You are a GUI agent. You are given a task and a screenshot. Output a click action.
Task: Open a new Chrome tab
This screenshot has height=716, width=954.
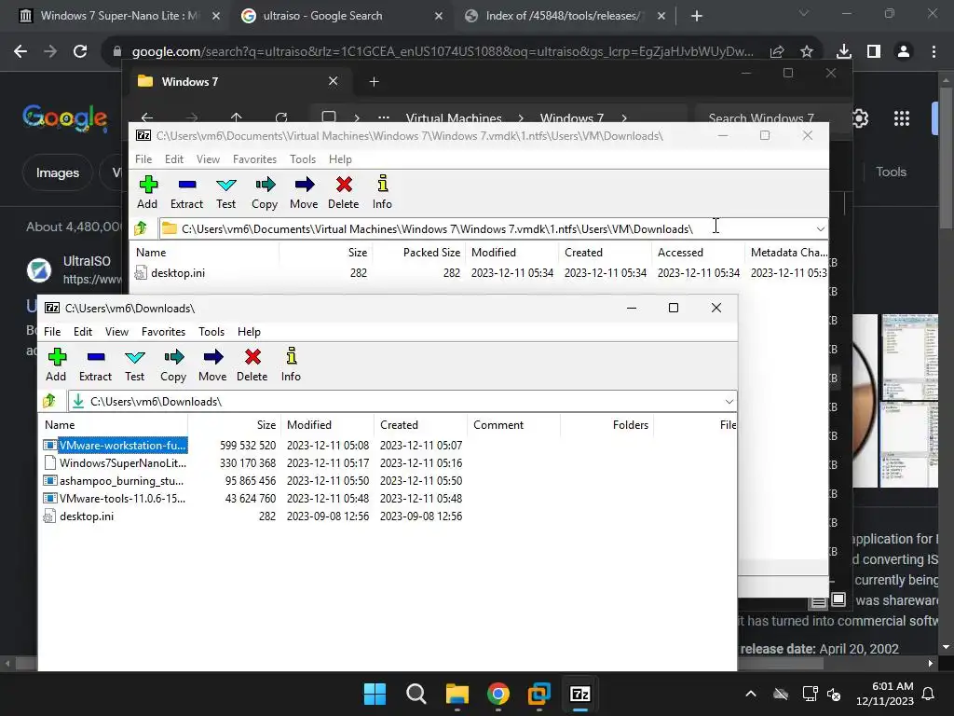pyautogui.click(x=697, y=16)
